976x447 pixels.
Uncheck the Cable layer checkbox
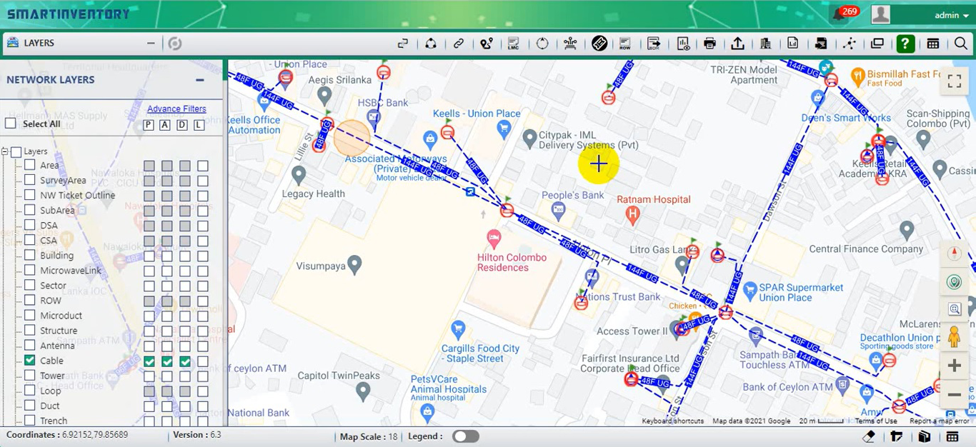coord(30,360)
